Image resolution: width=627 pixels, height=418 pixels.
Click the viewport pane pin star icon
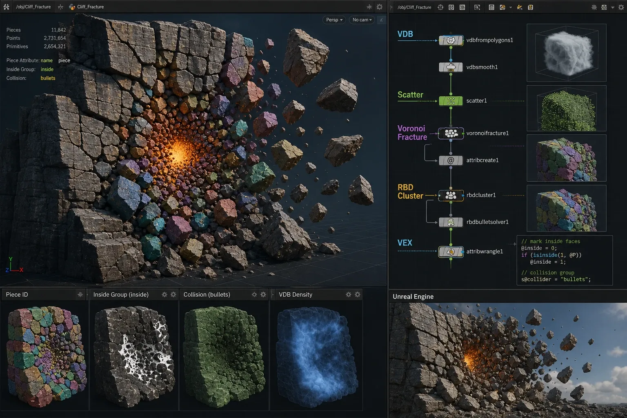[369, 7]
